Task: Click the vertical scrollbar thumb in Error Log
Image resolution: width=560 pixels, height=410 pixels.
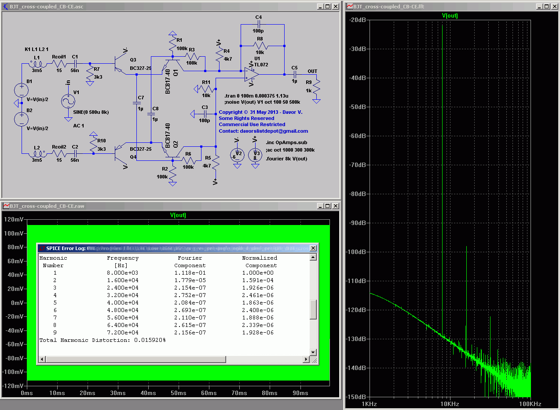Action: tap(313, 309)
